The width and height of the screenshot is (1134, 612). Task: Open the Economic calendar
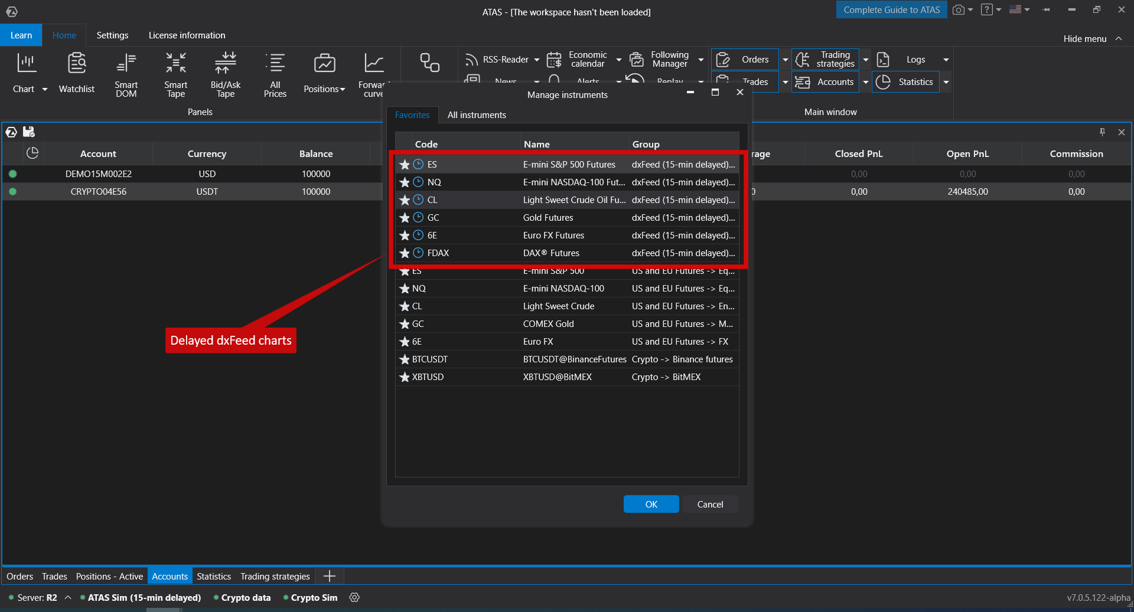(x=577, y=60)
